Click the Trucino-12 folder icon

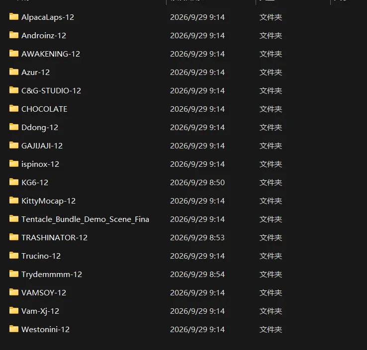pos(14,255)
